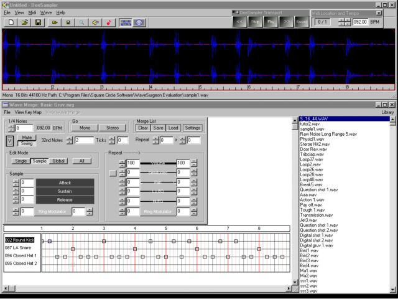This screenshot has width=398, height=299.
Task: Click the red music note icon
Action: pos(109,22)
